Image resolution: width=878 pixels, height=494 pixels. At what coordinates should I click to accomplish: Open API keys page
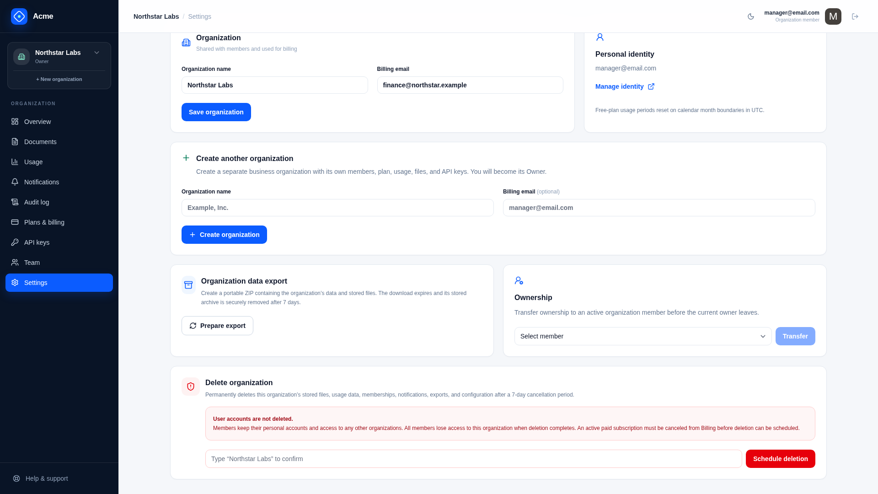(59, 242)
